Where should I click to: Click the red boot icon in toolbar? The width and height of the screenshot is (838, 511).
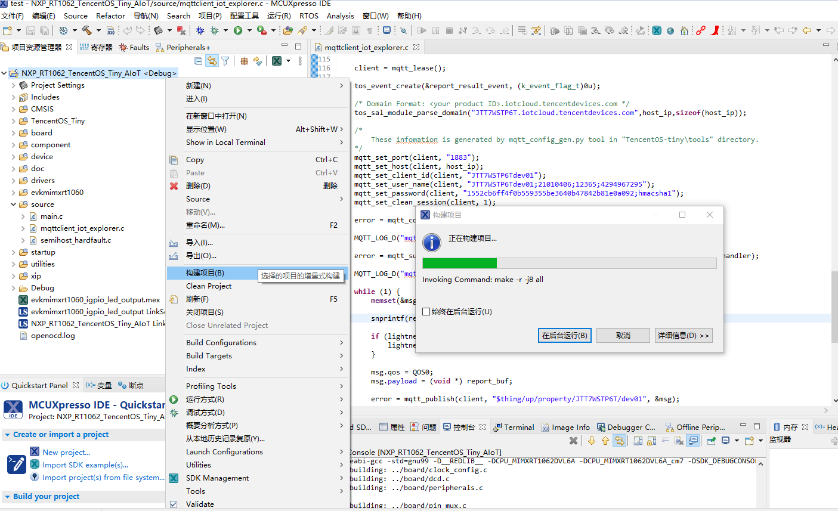[x=715, y=30]
